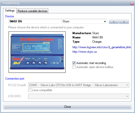Select previous device with left arrow button
Screen dimensions: 135x113
coord(114,22)
